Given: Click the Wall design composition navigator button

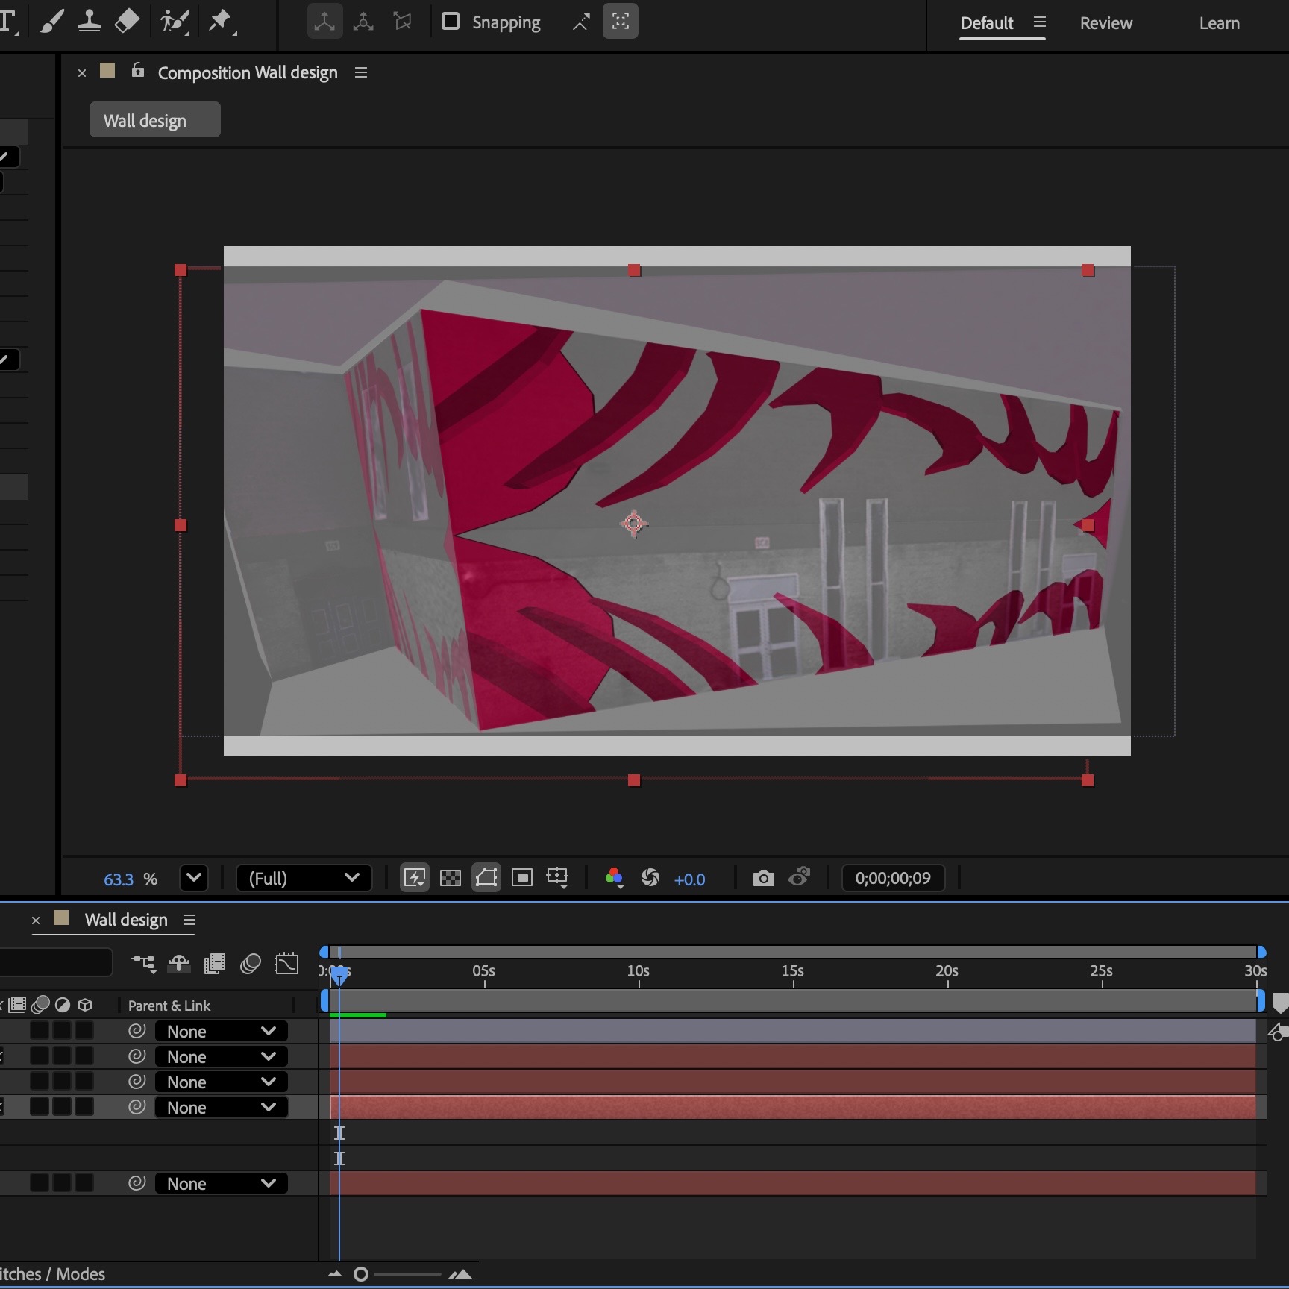Looking at the screenshot, I should [x=154, y=119].
